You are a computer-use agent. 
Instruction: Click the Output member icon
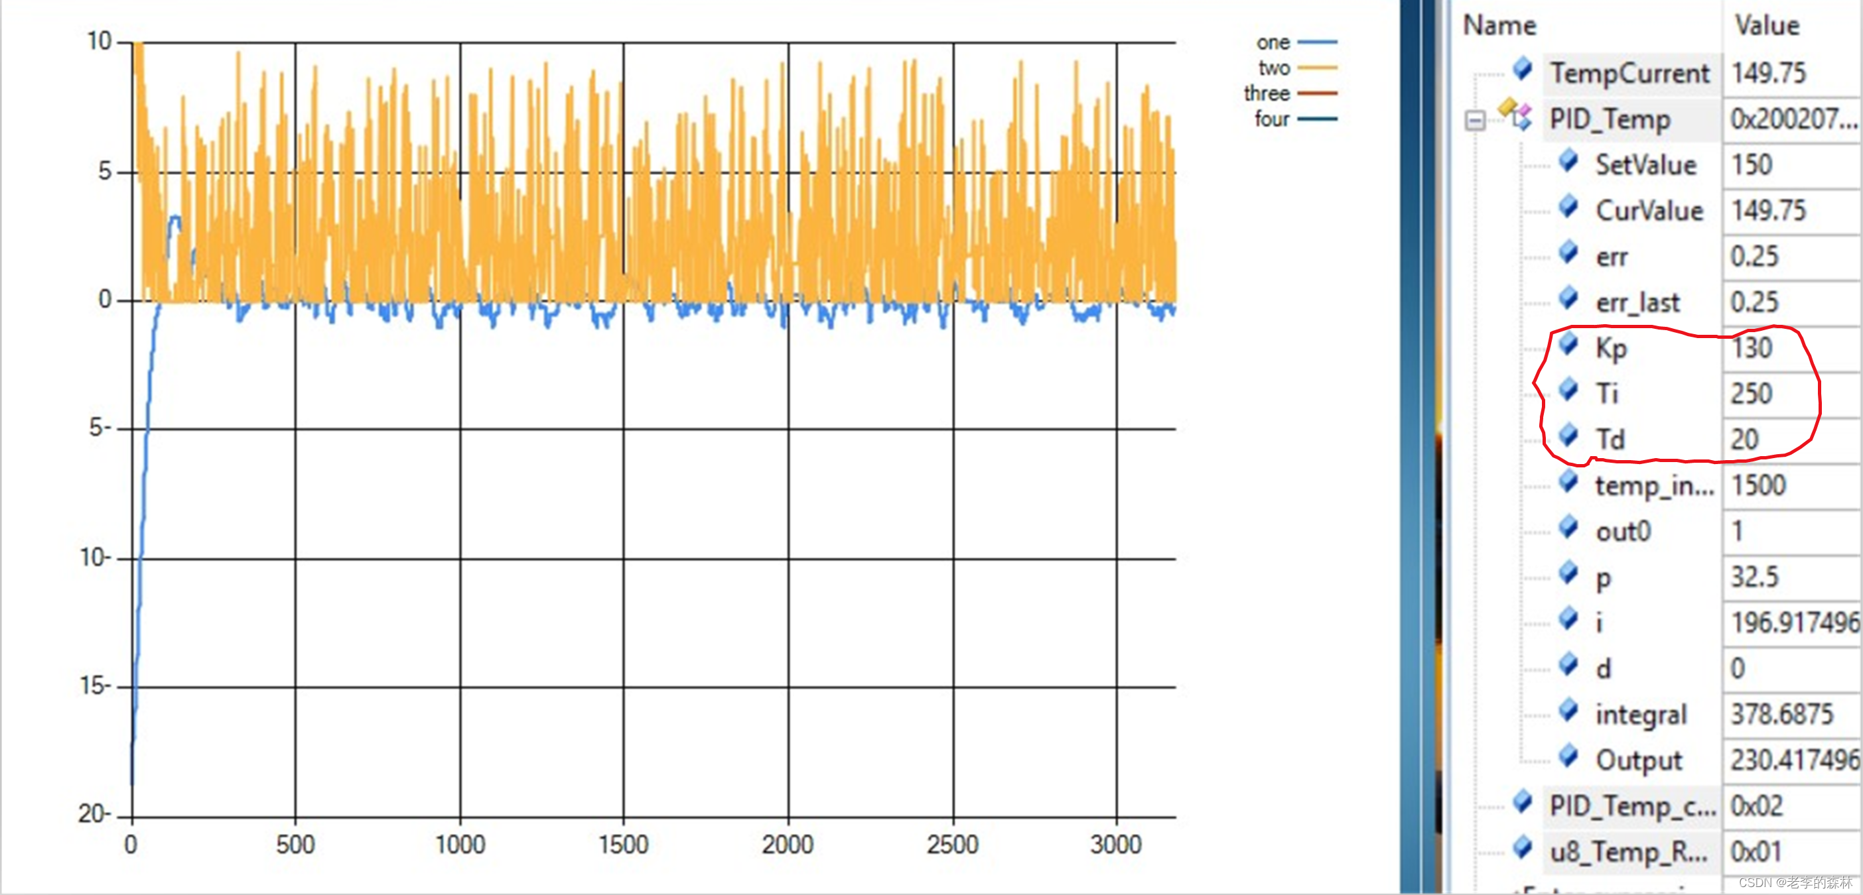click(x=1568, y=756)
